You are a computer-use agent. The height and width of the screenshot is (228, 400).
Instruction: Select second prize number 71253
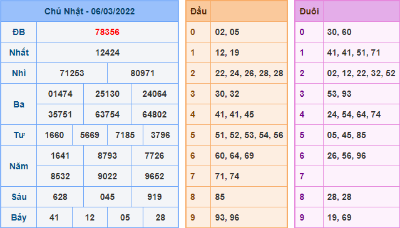pyautogui.click(x=72, y=73)
